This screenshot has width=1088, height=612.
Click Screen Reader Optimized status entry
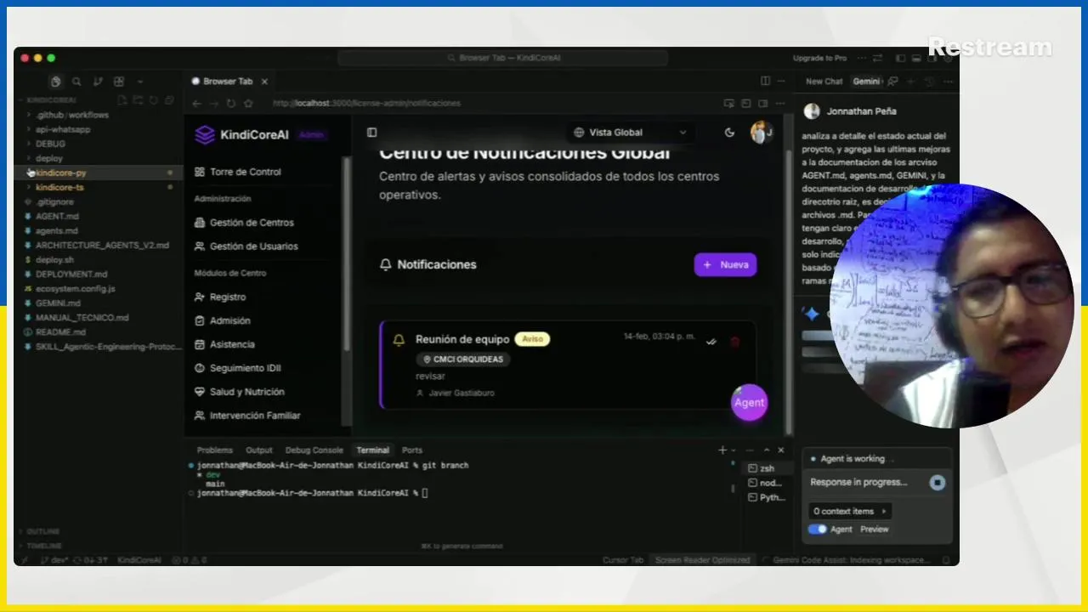702,560
